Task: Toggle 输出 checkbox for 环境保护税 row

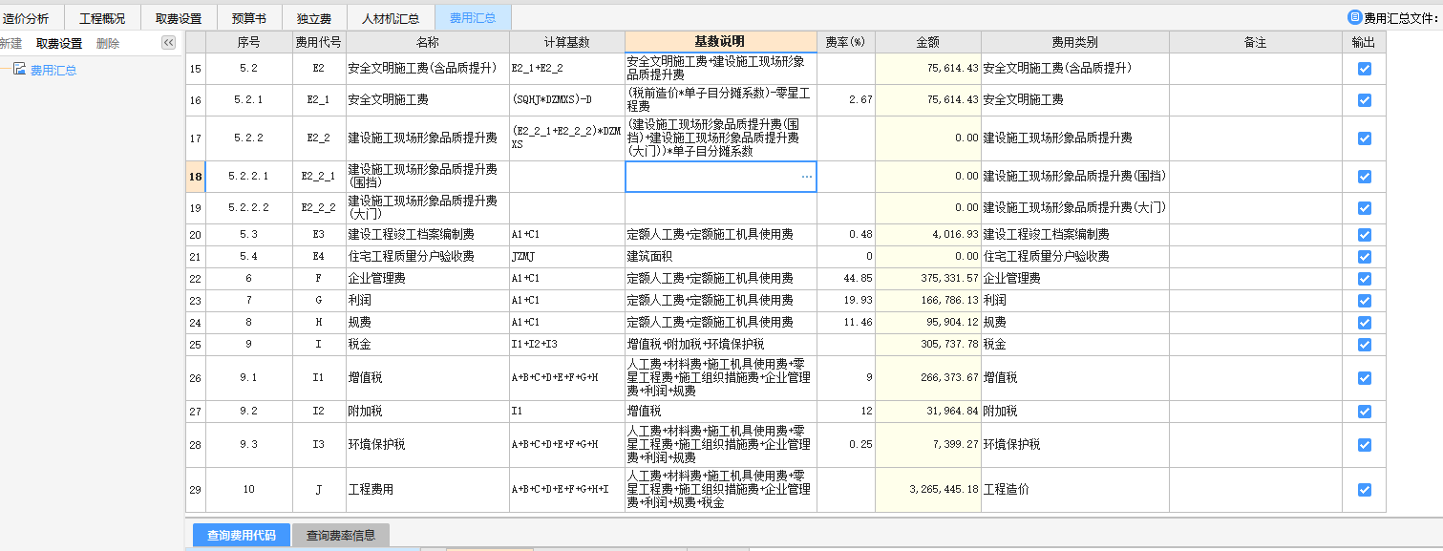Action: tap(1365, 445)
